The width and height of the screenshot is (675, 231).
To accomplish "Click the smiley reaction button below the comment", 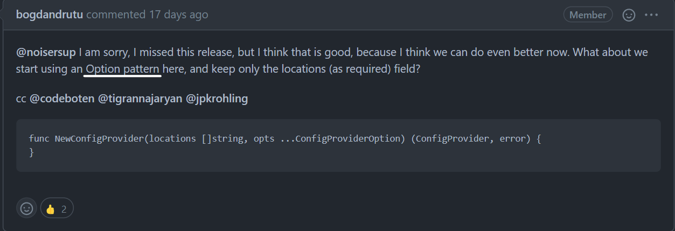I will [26, 208].
